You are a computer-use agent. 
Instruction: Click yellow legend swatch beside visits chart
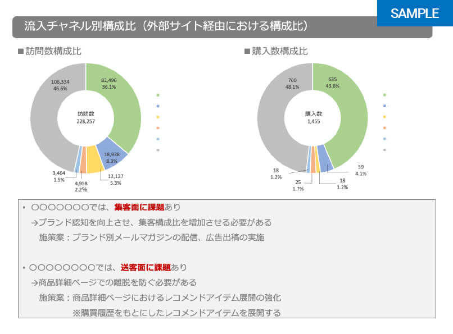pos(158,117)
